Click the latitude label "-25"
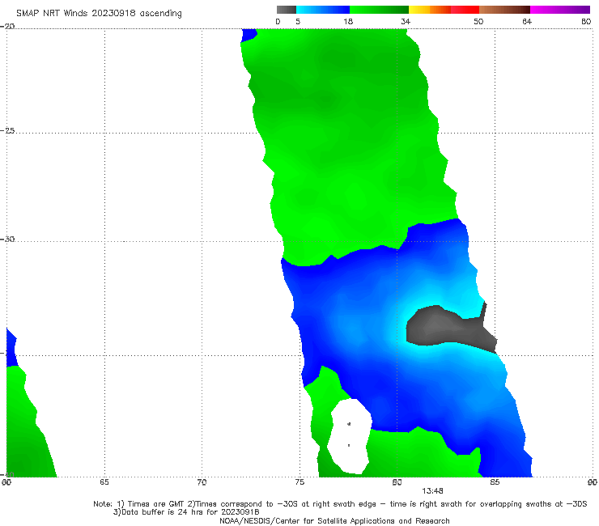599x526 pixels. [7, 130]
